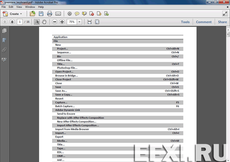
Task: Open the gear settings toolbar icon
Action: pyautogui.click(x=69, y=14)
